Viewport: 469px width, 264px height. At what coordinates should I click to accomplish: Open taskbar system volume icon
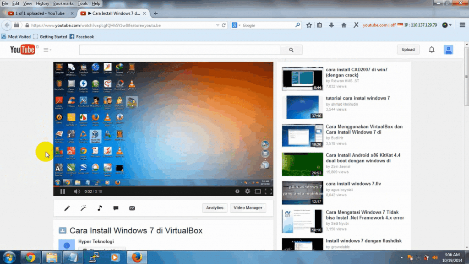(x=435, y=258)
